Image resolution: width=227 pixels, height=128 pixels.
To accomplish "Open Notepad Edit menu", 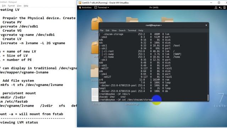I will coord(4,6).
